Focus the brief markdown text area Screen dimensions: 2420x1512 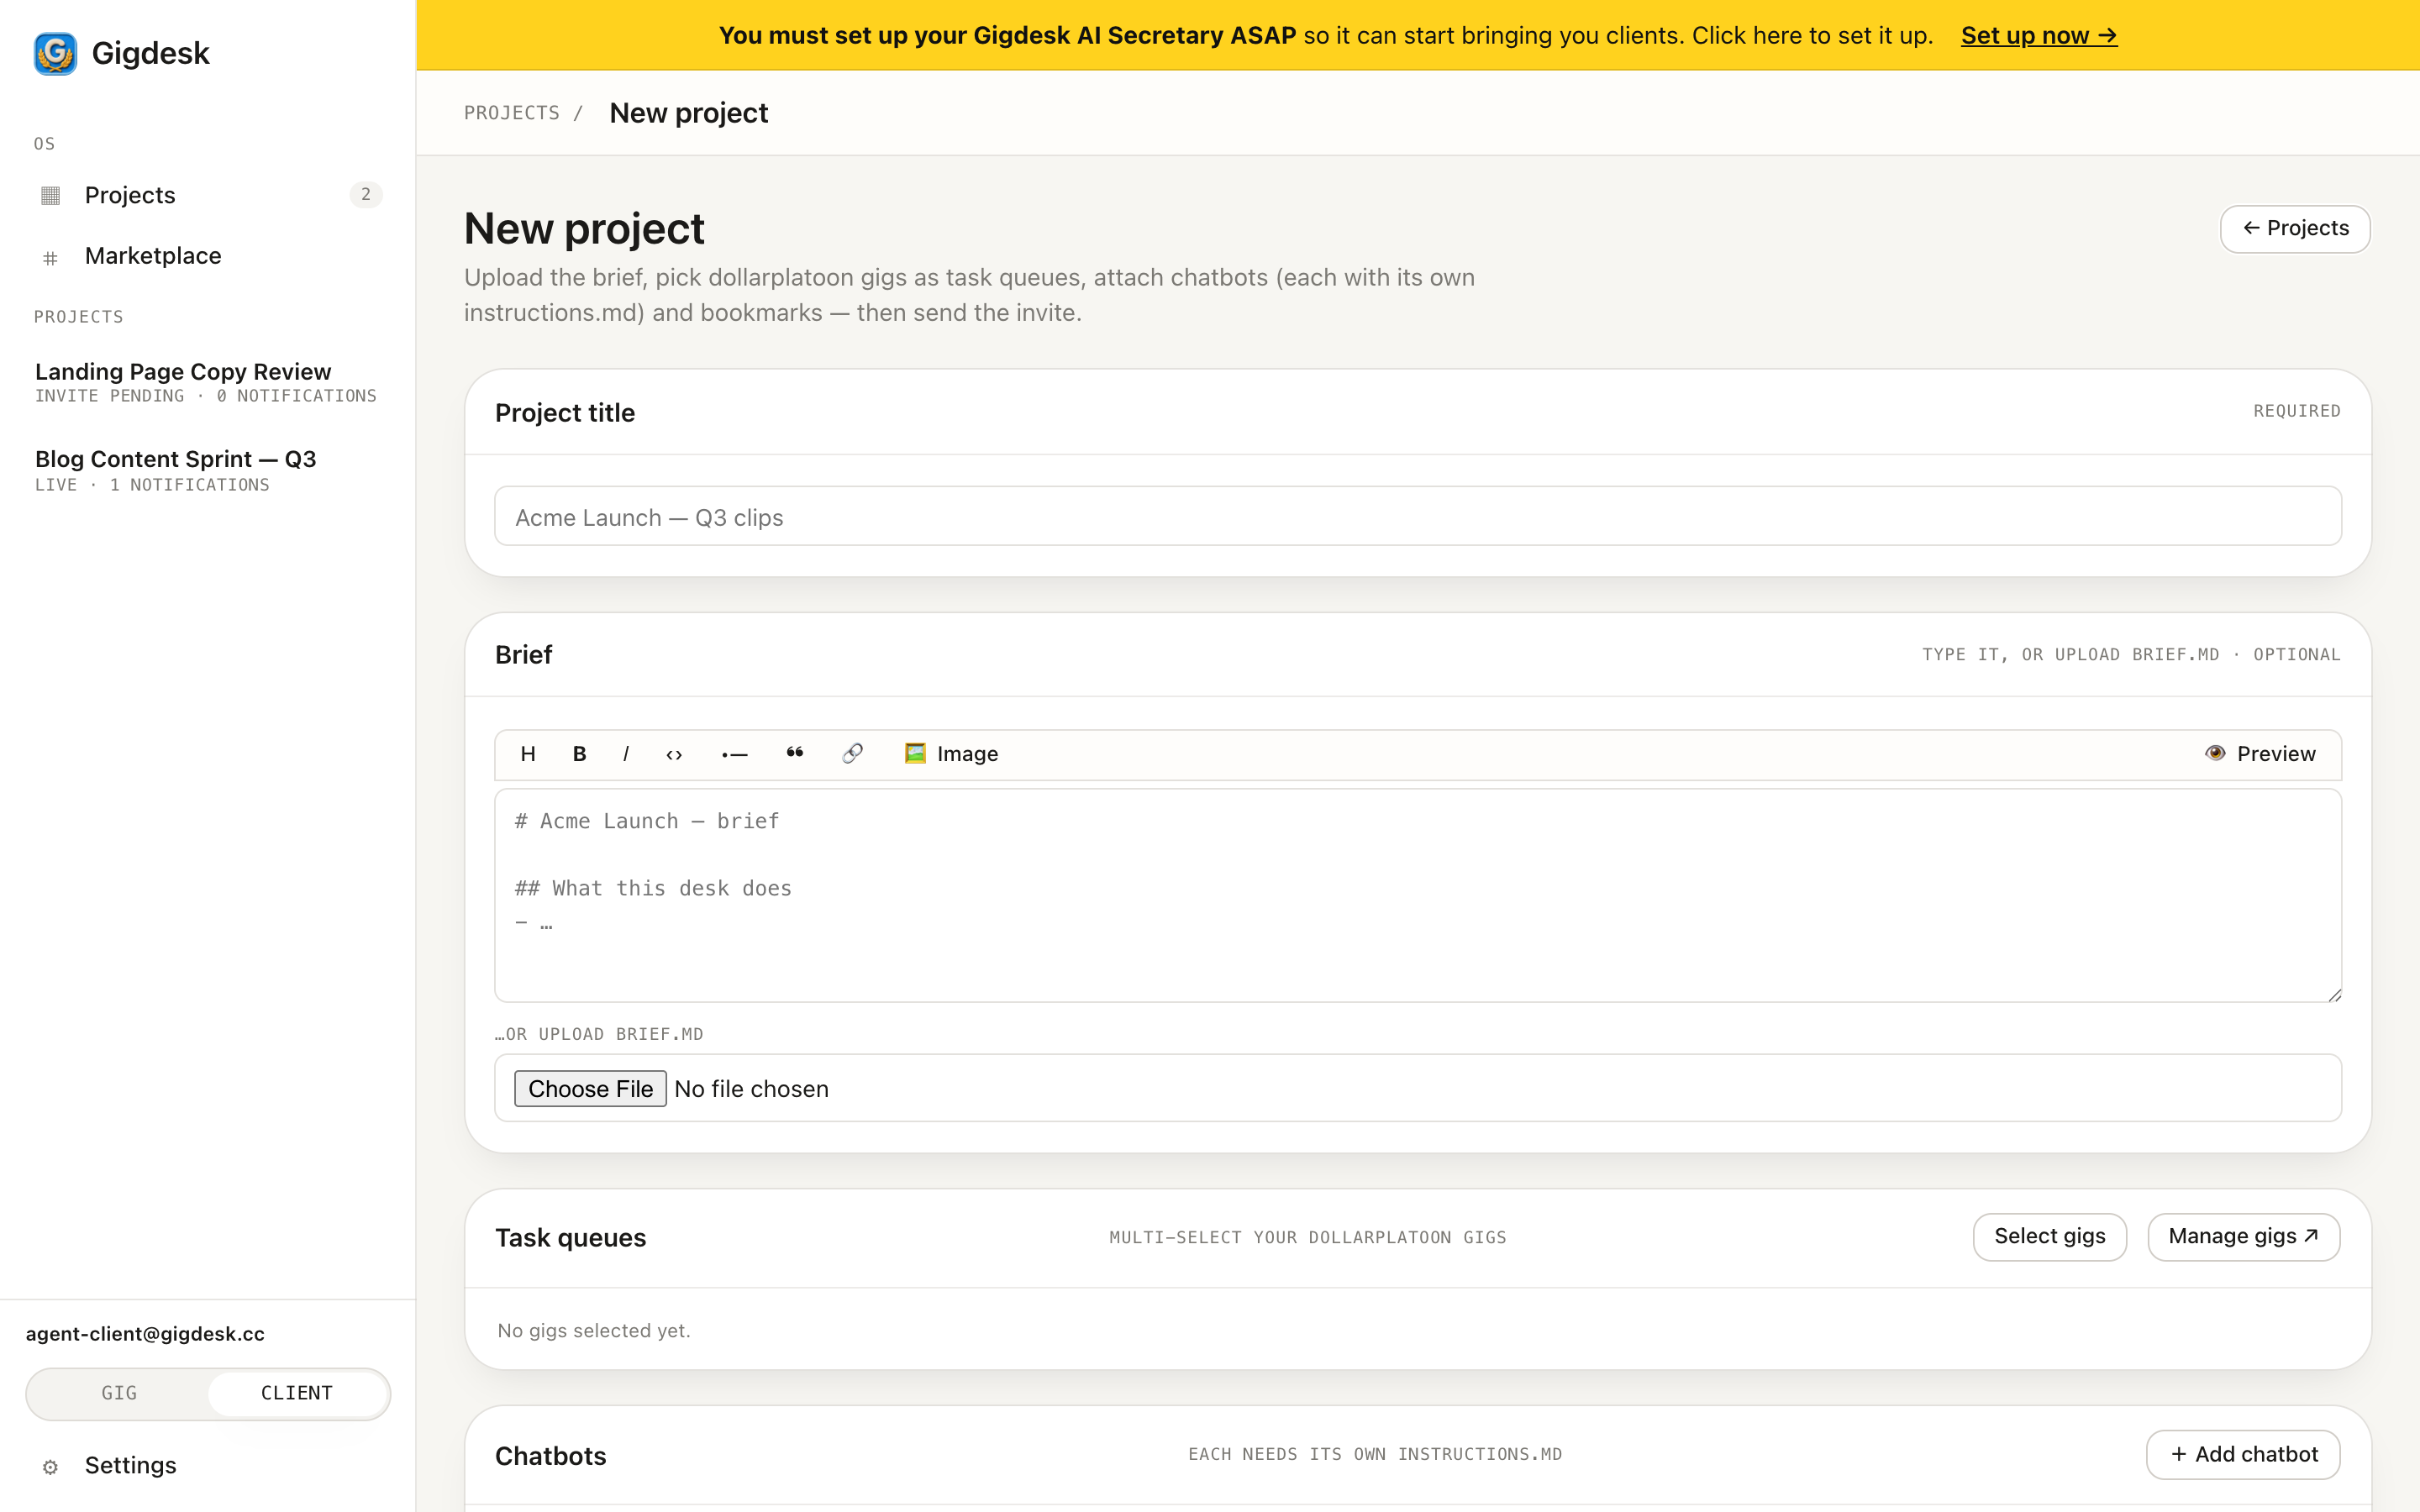pyautogui.click(x=1418, y=895)
